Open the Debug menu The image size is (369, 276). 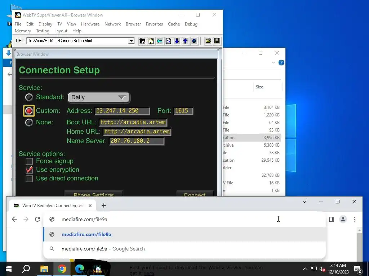click(x=191, y=24)
